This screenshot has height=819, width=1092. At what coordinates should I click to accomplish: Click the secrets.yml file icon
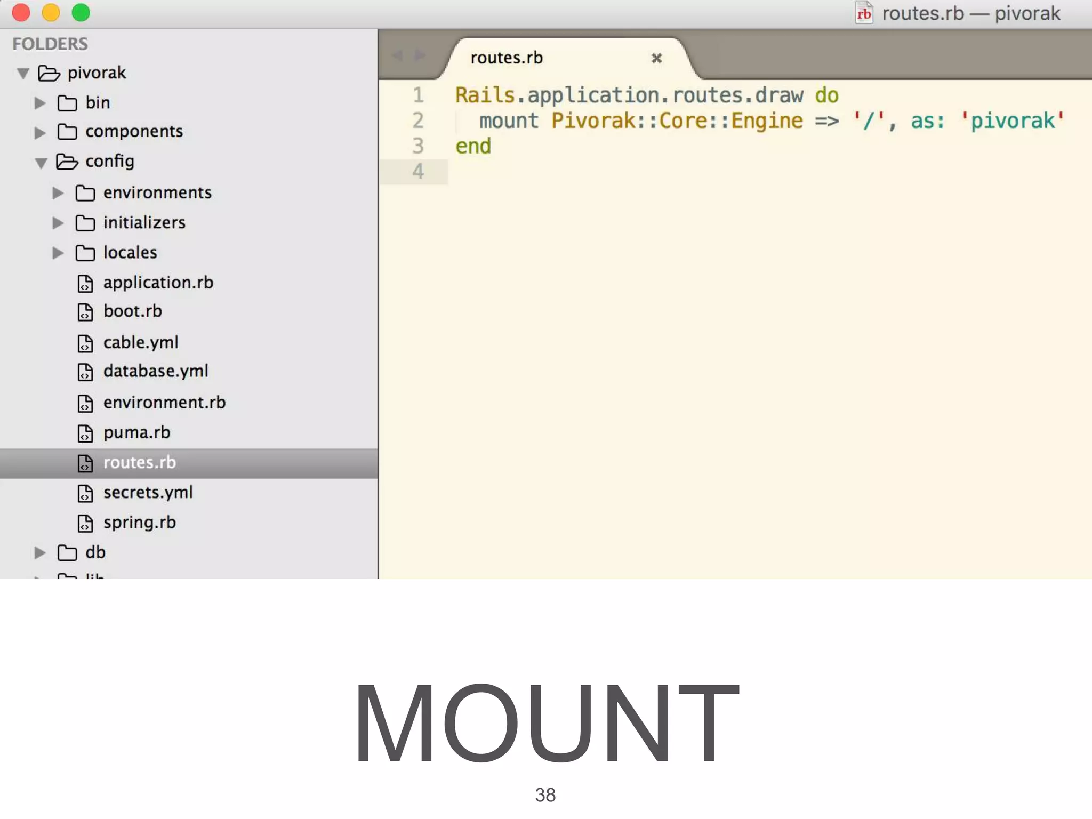85,494
